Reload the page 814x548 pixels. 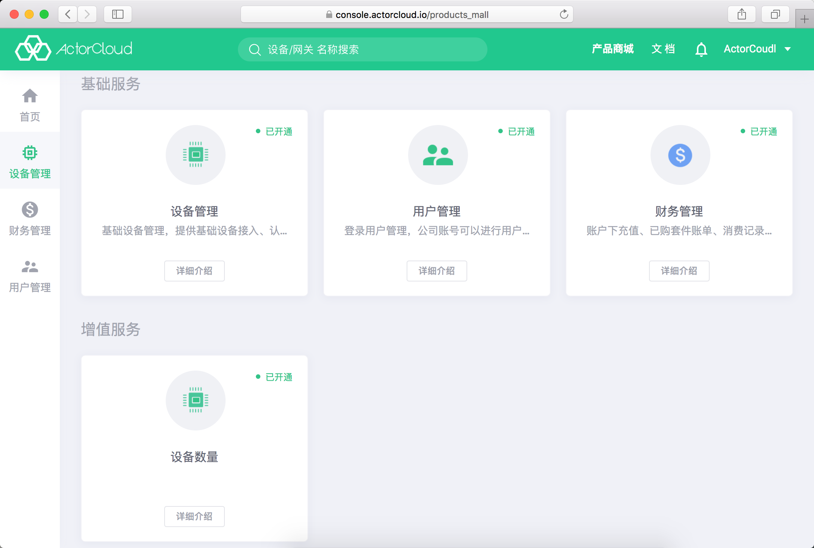(x=564, y=14)
